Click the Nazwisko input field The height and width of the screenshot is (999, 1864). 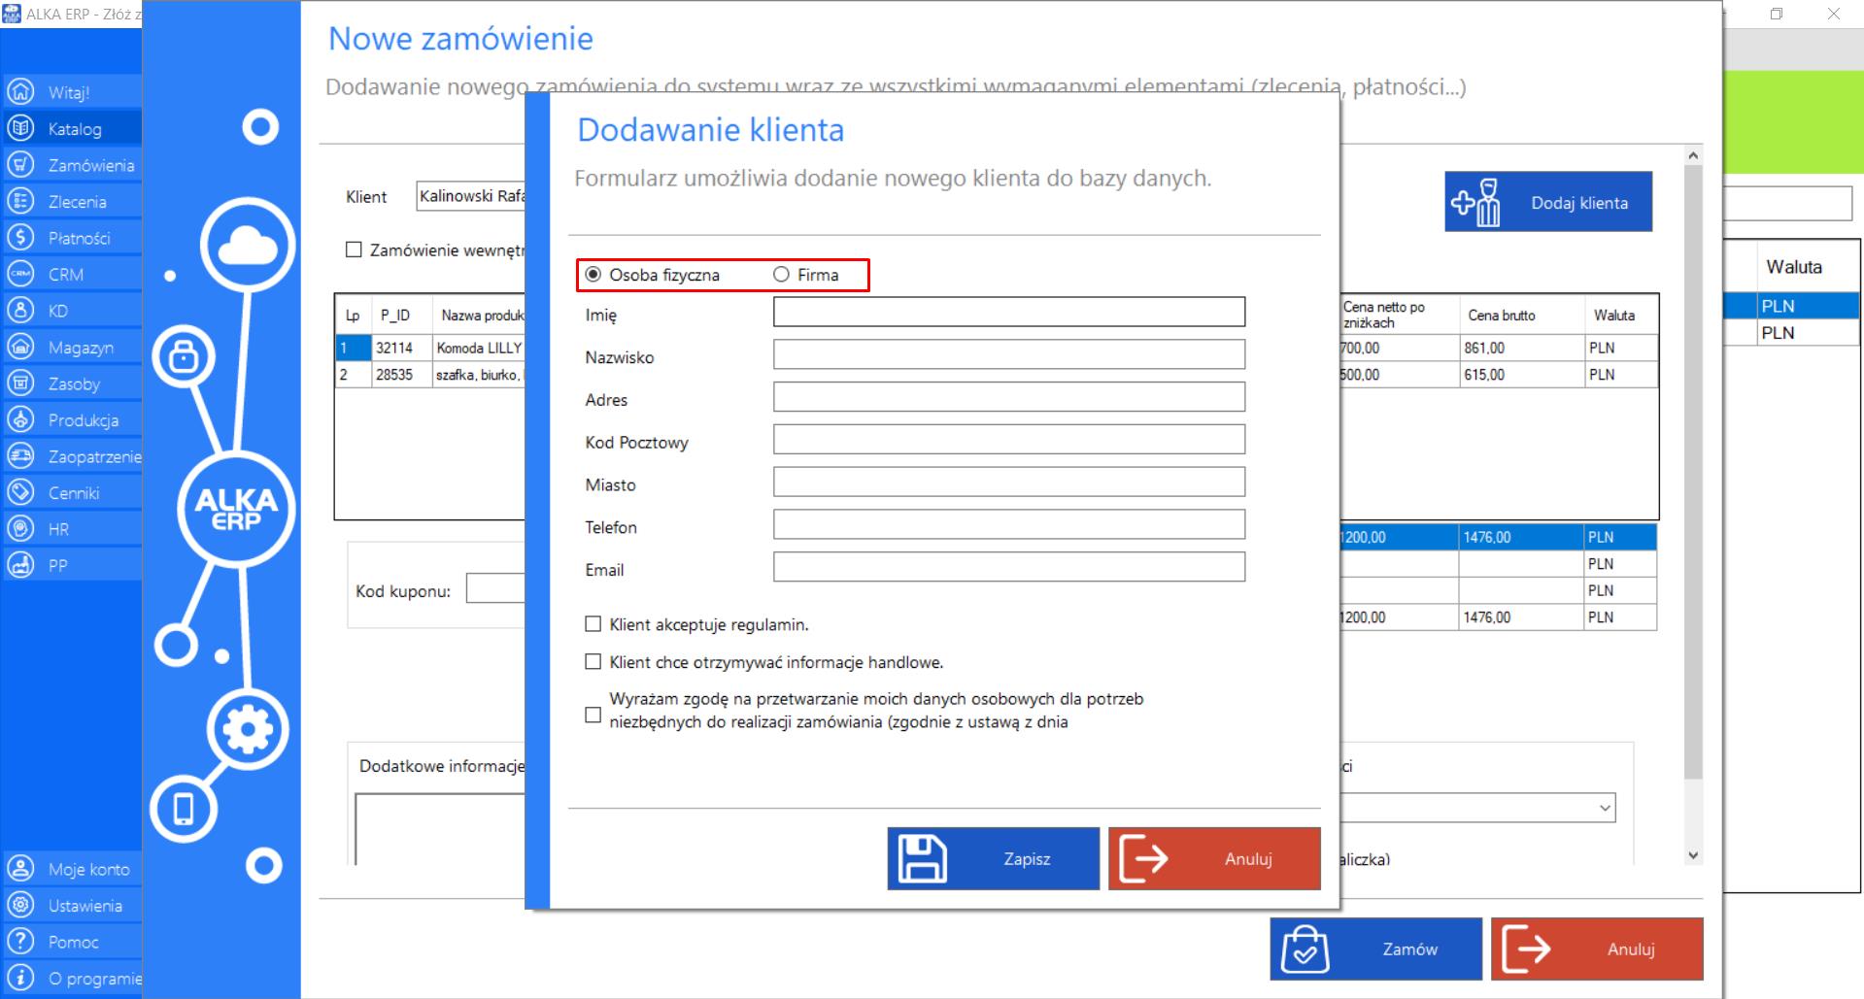(x=1009, y=354)
